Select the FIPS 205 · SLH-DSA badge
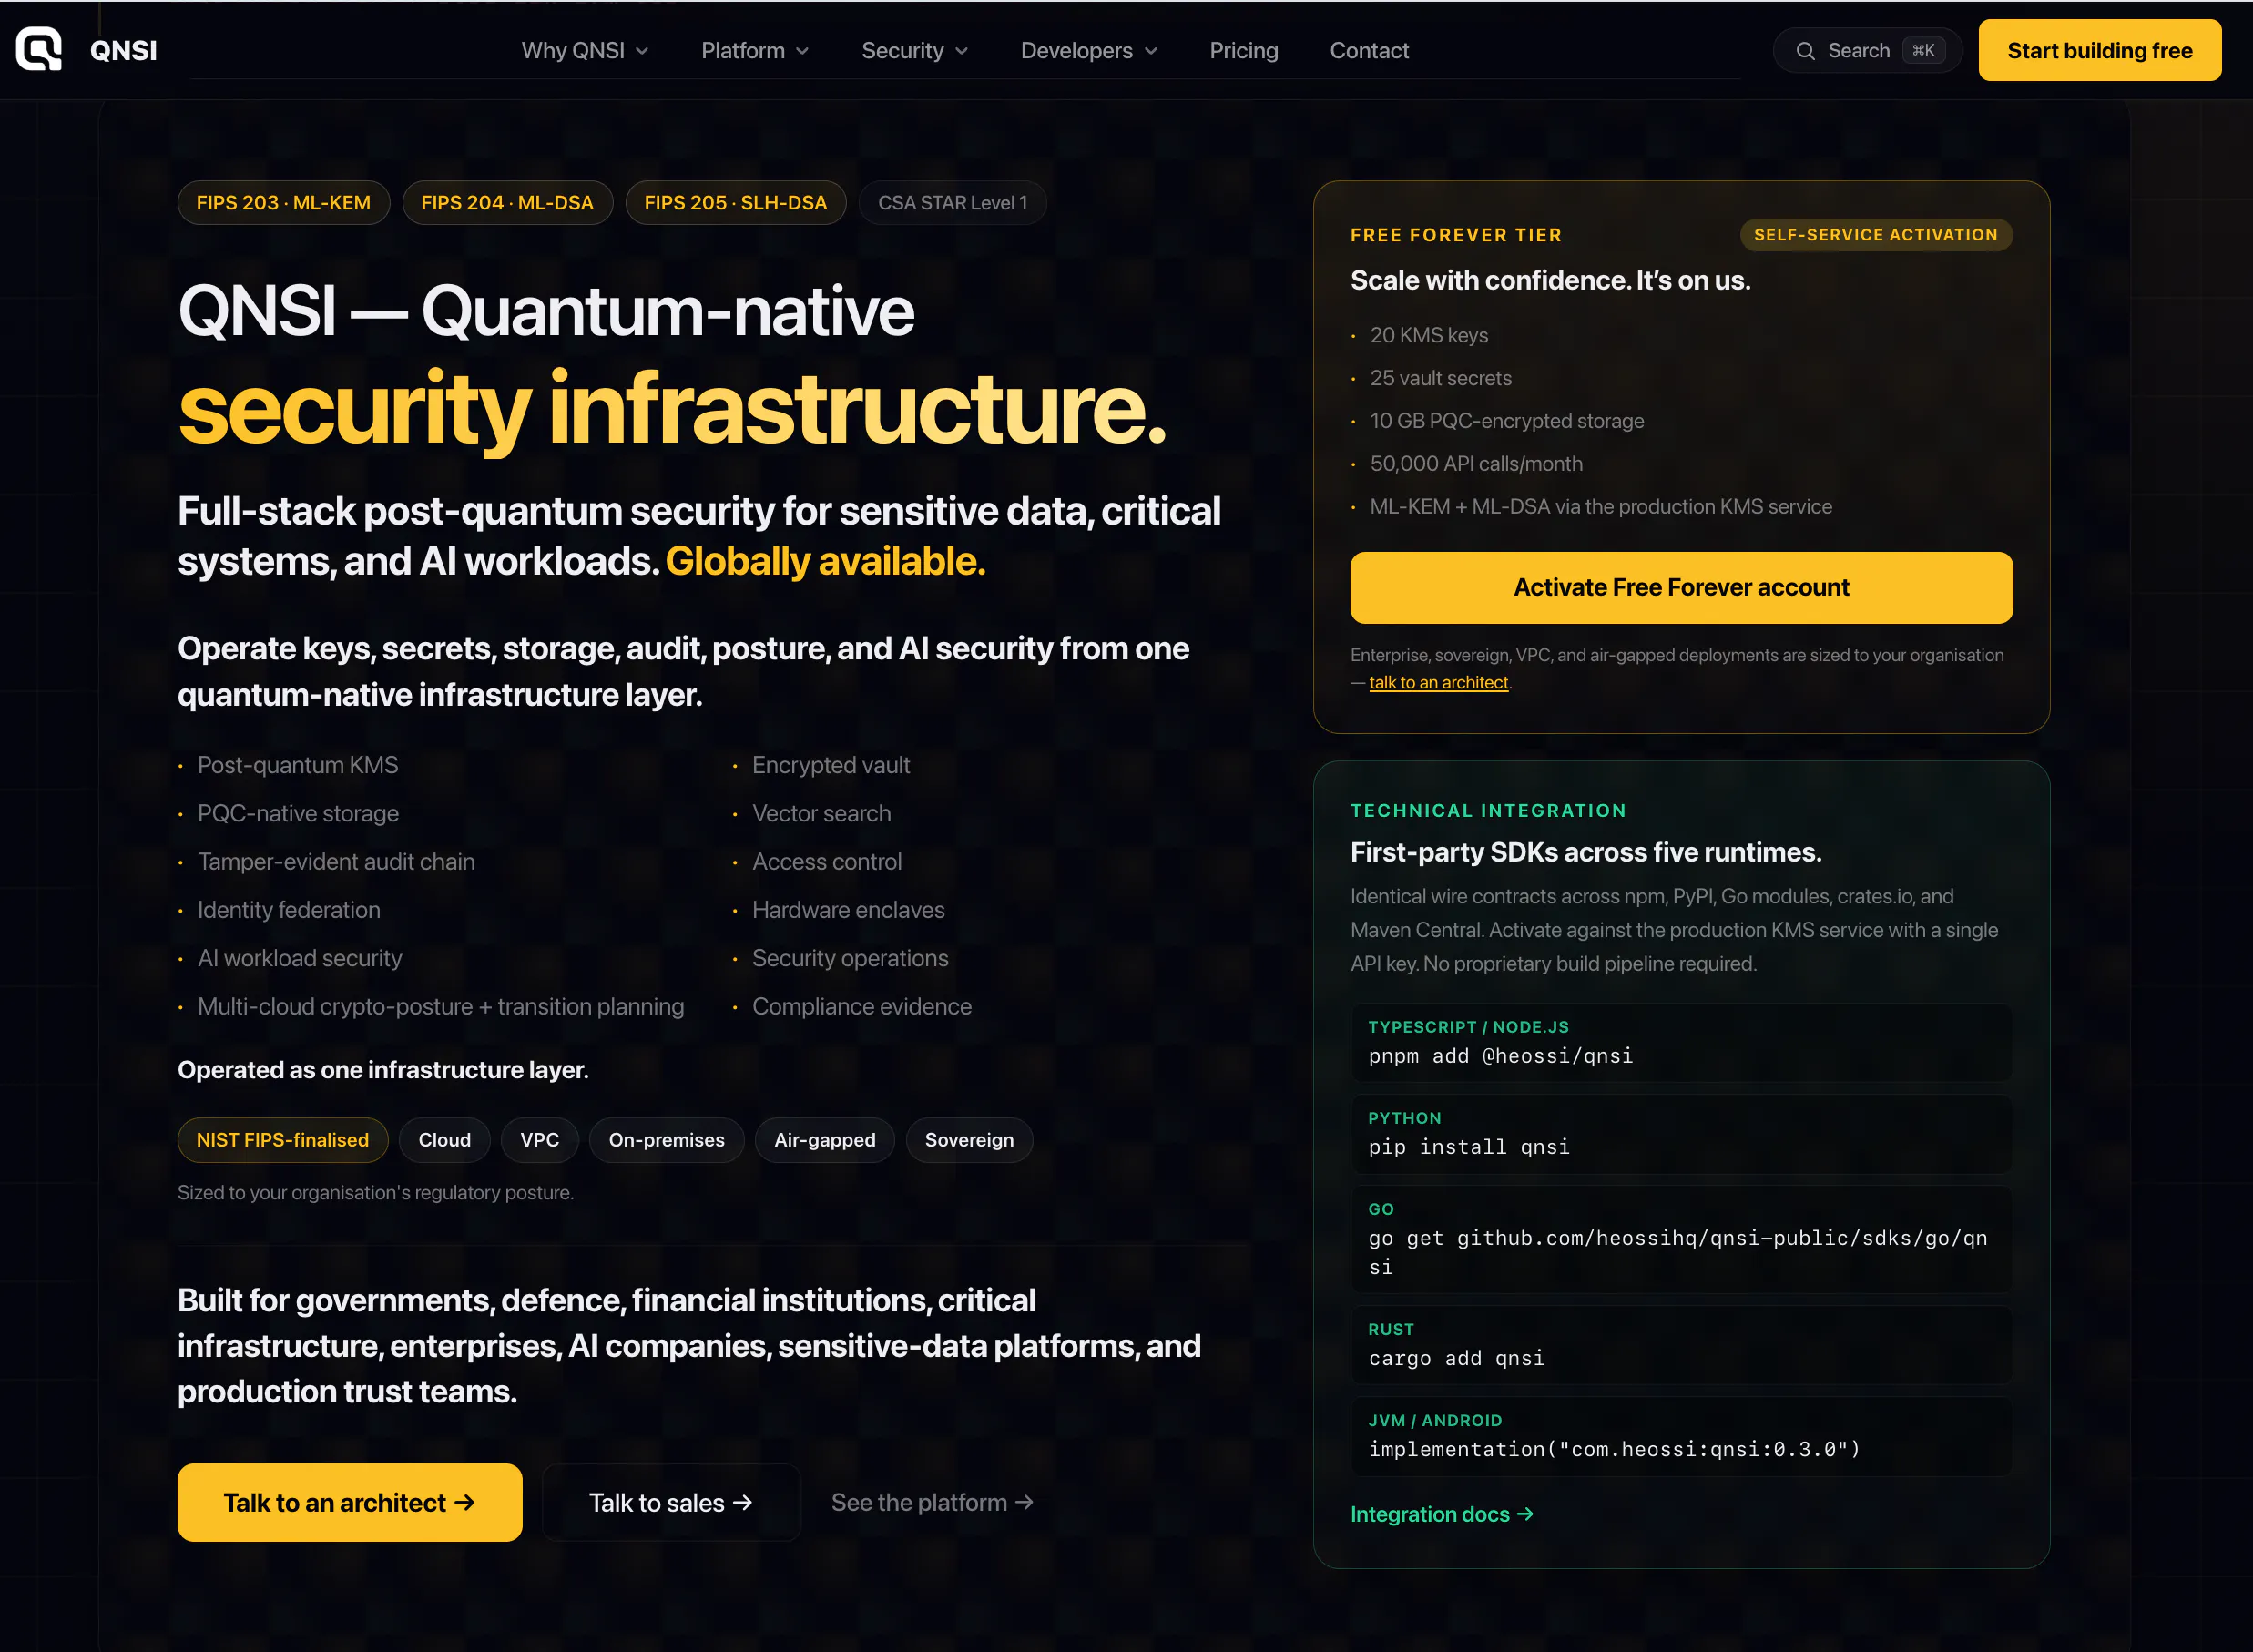Viewport: 2253px width, 1652px height. (x=735, y=203)
